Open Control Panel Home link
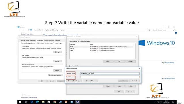184x104 pixels. click(x=27, y=34)
